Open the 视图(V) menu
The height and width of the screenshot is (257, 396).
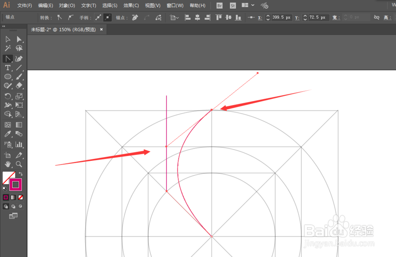click(152, 5)
